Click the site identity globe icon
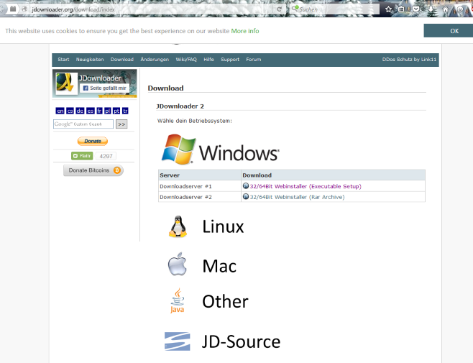Viewport: 473px width, 363px height. click(x=24, y=9)
